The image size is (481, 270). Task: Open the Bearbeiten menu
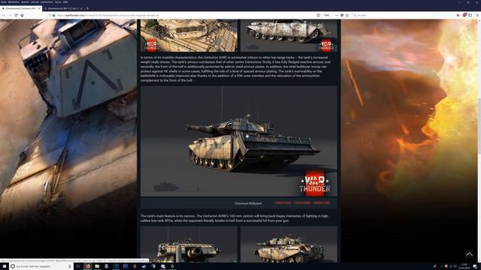pyautogui.click(x=14, y=2)
